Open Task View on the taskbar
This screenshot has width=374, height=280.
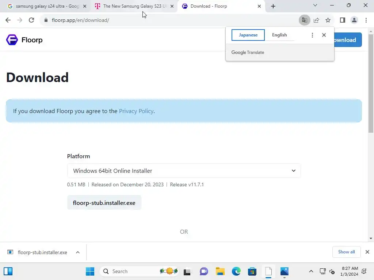pyautogui.click(x=187, y=271)
